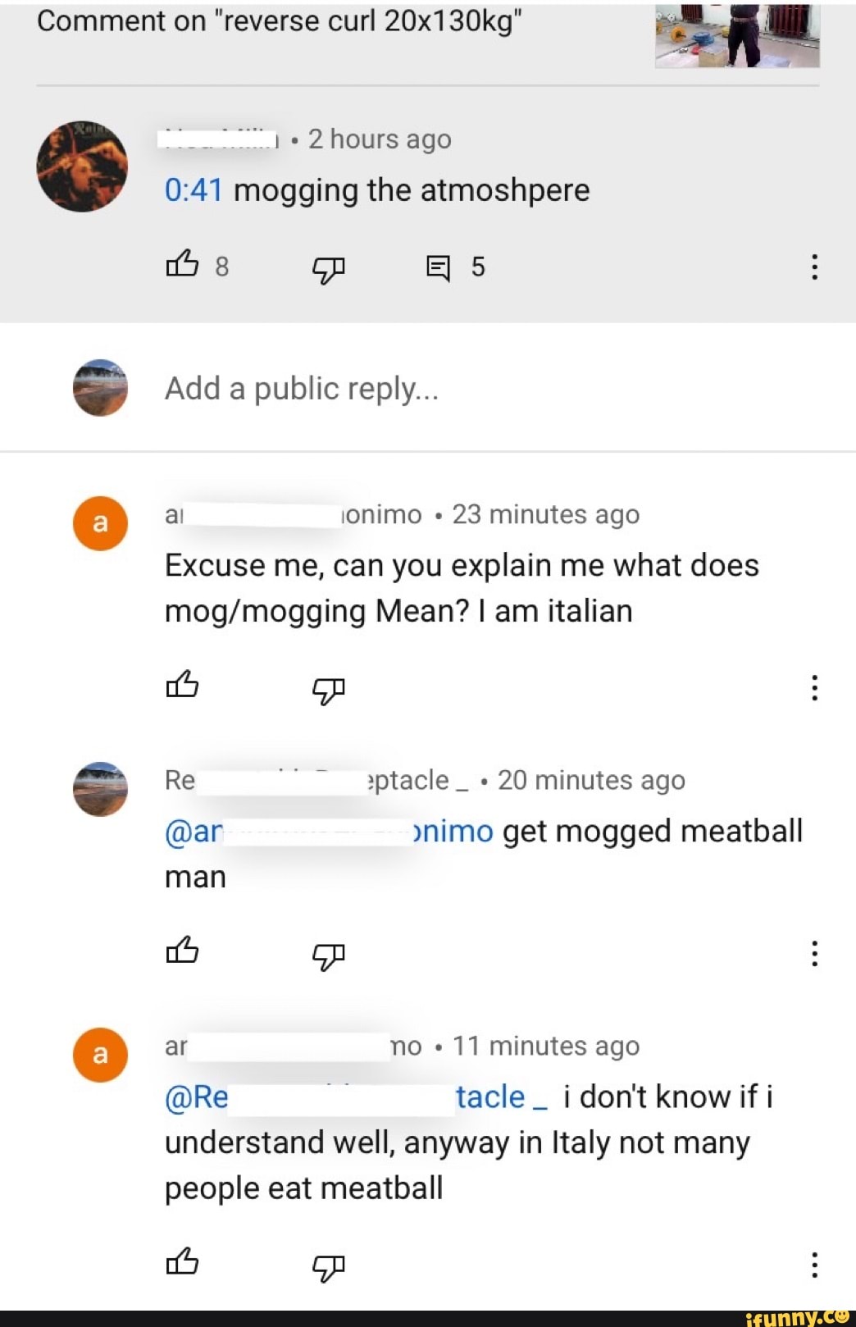
Task: Open options menu for "I am italian" reply
Action: pos(813,687)
